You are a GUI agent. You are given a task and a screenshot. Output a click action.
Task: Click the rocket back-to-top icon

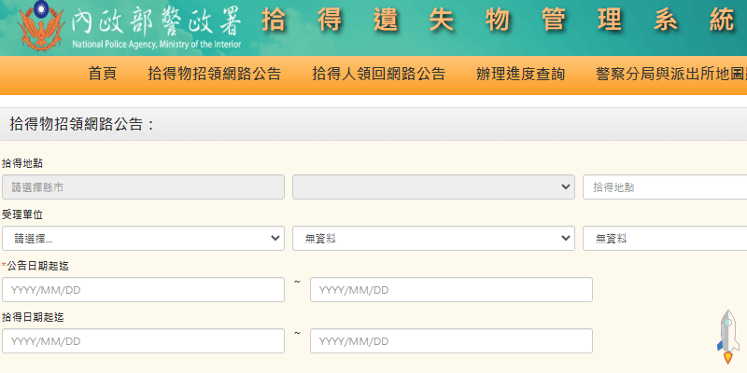[x=728, y=337]
